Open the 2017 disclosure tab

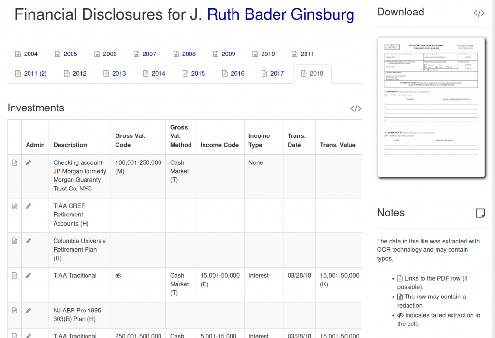click(x=273, y=74)
